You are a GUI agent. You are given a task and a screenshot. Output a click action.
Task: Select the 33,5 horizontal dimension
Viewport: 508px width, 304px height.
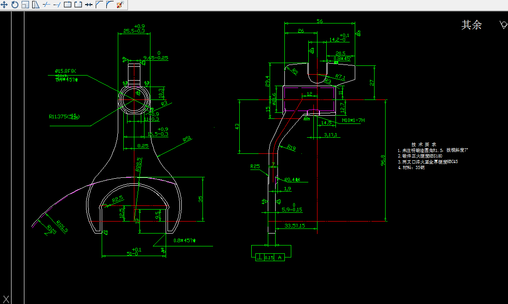[x=294, y=226]
